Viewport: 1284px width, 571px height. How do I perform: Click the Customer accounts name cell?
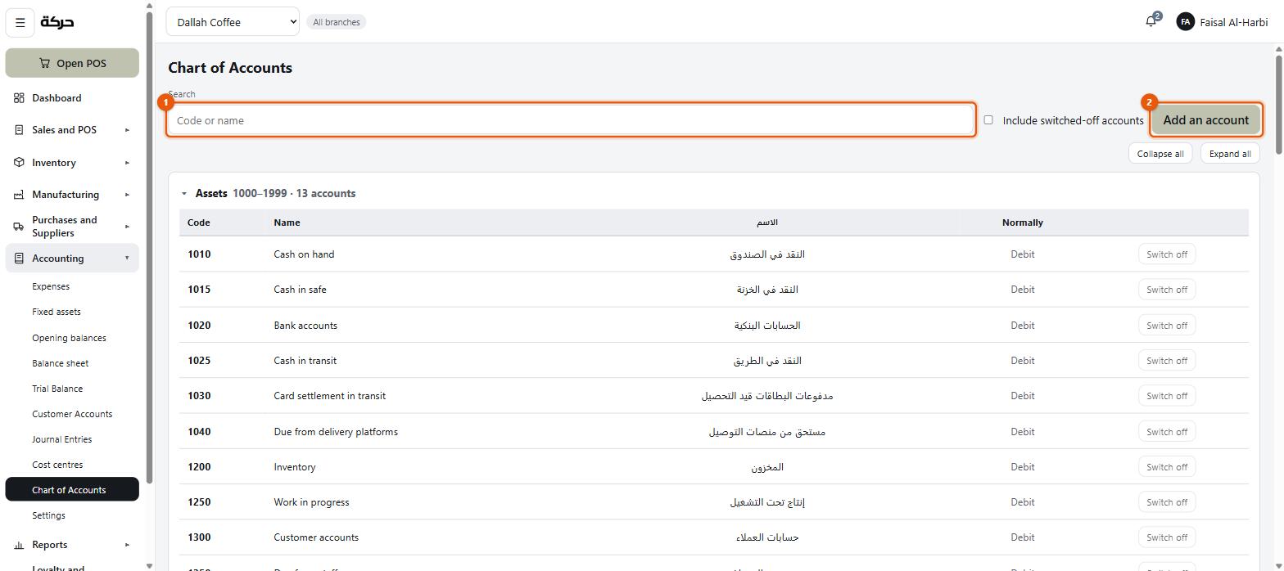316,537
